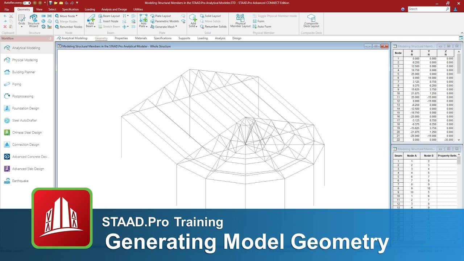Click the Cut scissors icon
The image size is (464, 261).
[x=11, y=16]
